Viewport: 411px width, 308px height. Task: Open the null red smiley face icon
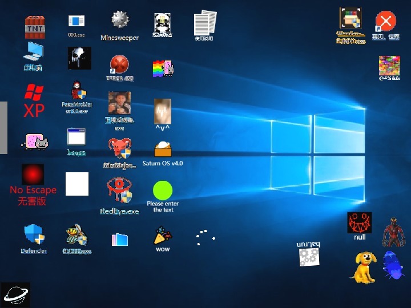coord(359,223)
